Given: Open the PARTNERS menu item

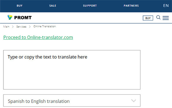Looking at the screenshot, I should click(131, 6).
